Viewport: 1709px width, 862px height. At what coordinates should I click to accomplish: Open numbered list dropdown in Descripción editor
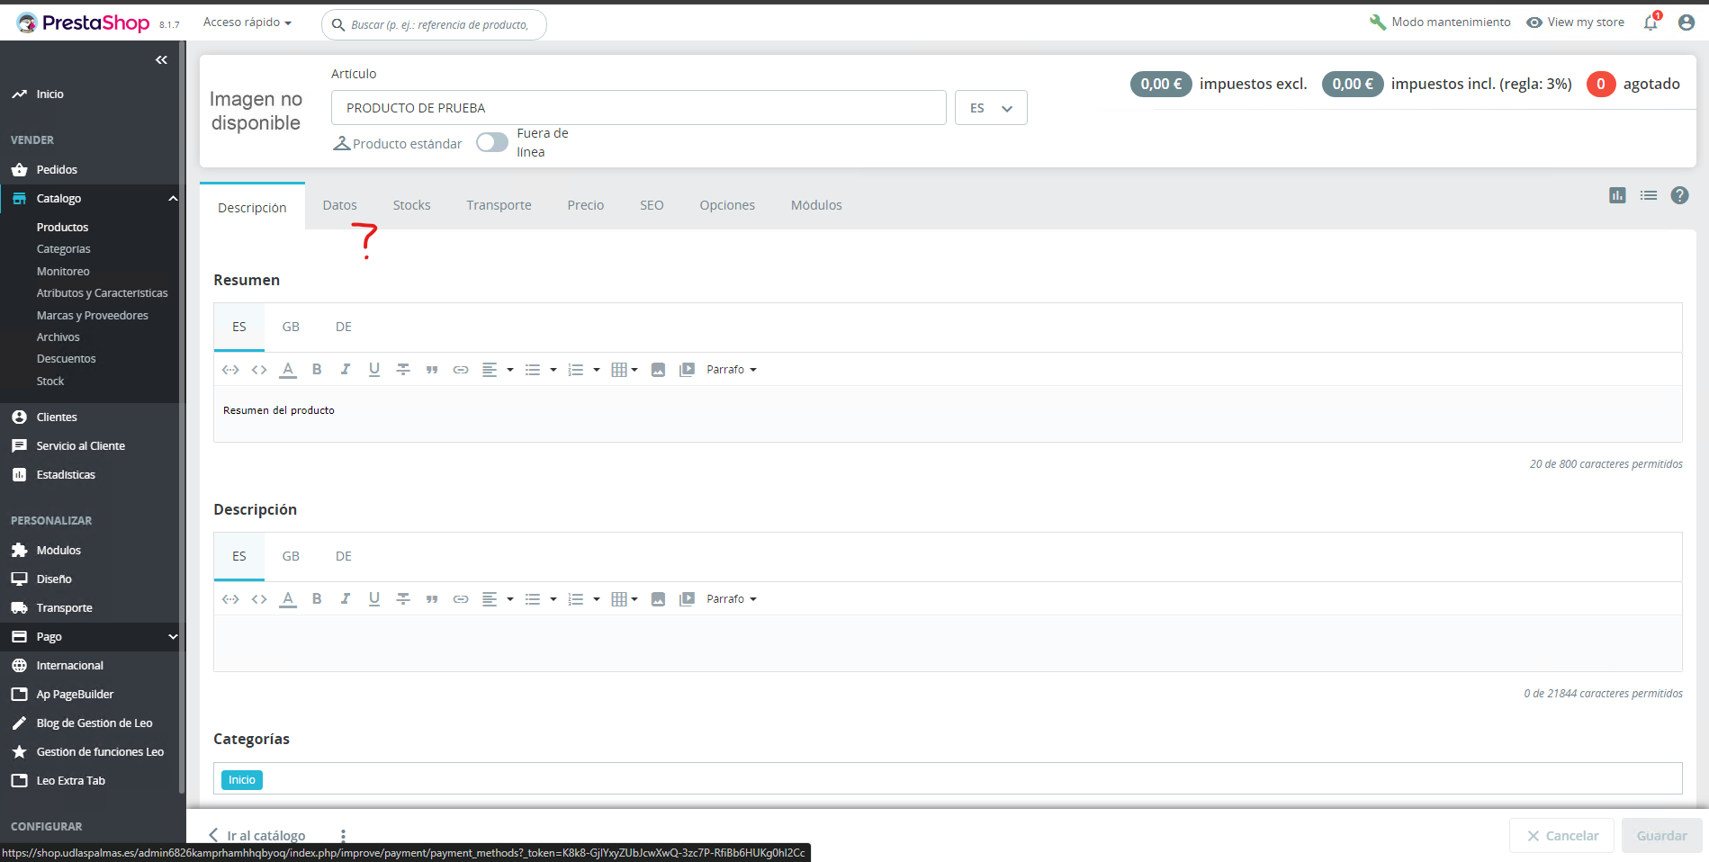584,598
